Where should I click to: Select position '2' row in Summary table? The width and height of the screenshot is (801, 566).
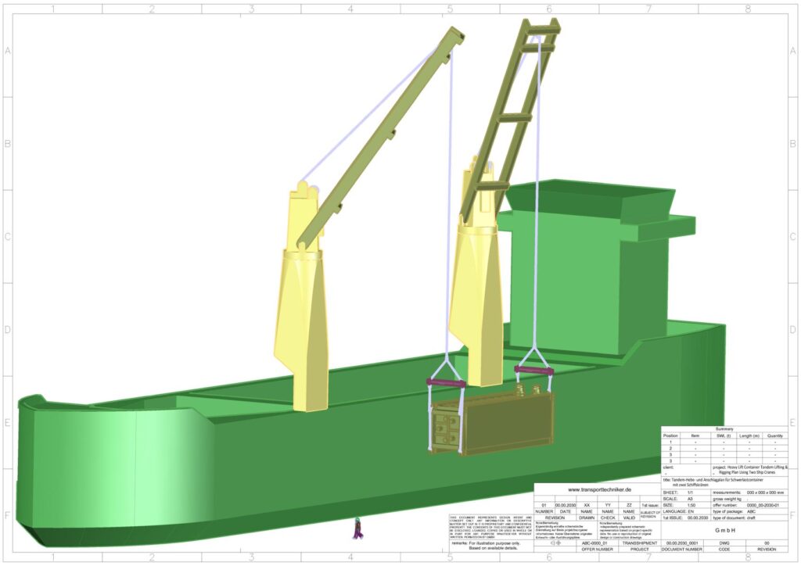click(x=724, y=449)
